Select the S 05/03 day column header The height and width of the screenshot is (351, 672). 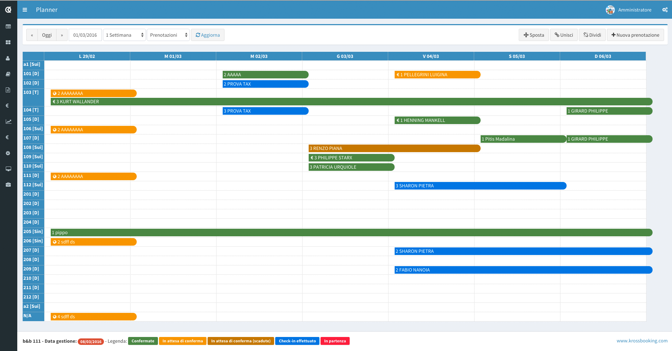tap(517, 56)
